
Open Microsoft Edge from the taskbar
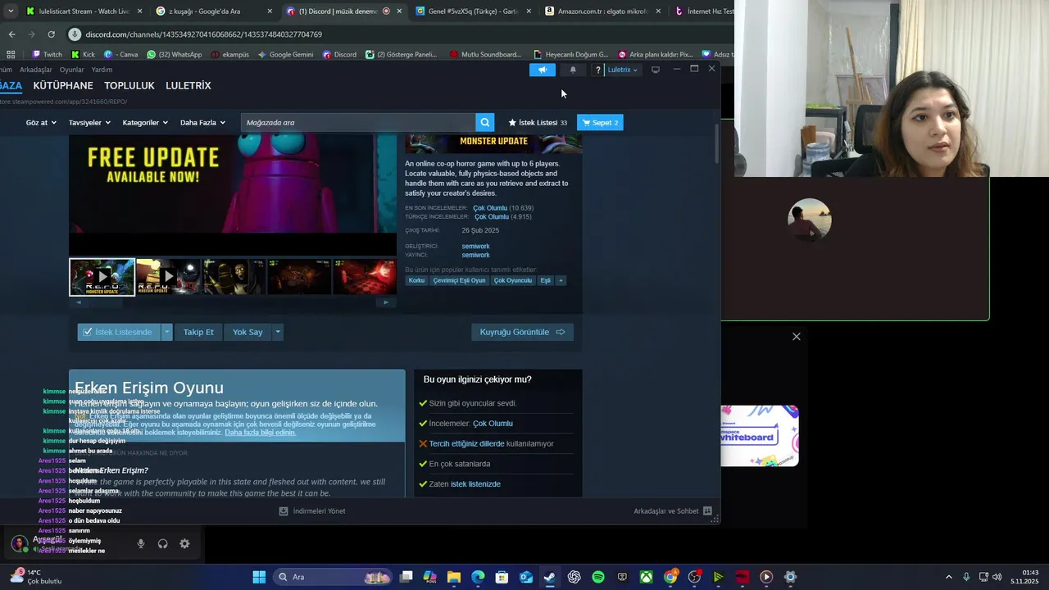click(x=478, y=577)
